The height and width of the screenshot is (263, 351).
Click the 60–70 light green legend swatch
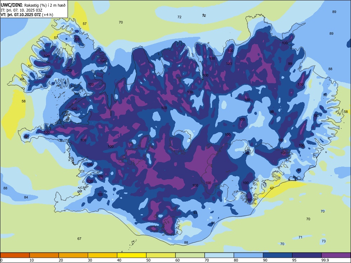coord(190,255)
